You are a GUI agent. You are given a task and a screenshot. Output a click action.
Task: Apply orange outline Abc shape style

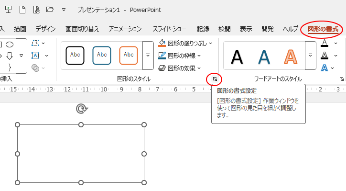[x=129, y=55]
